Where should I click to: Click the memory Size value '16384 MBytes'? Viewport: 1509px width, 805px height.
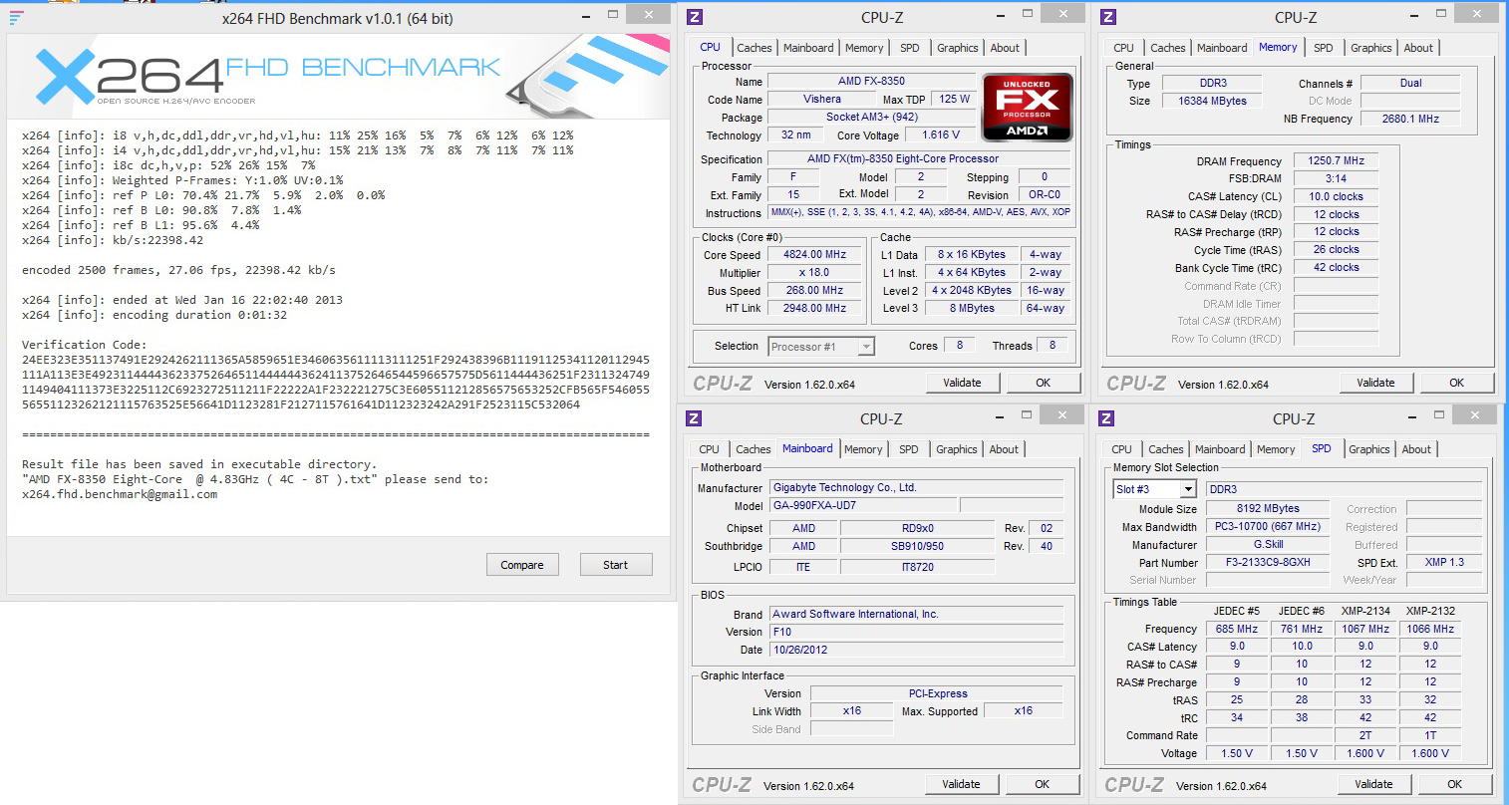point(1213,101)
